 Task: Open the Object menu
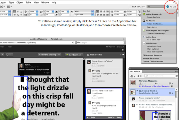[x=20, y=2]
